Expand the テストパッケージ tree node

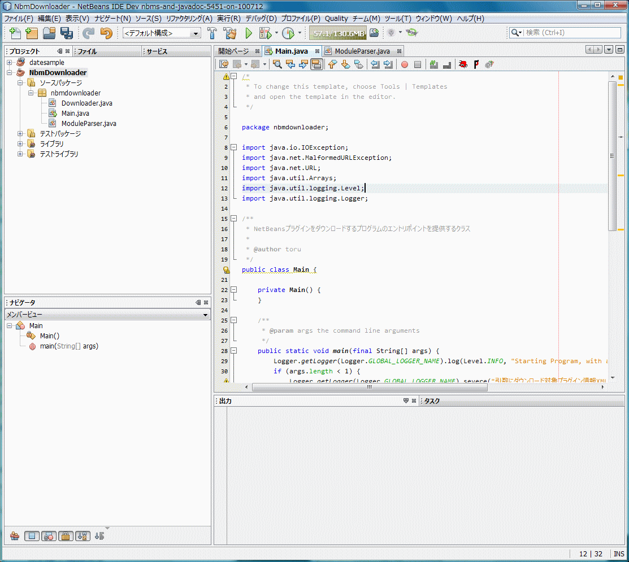(20, 134)
